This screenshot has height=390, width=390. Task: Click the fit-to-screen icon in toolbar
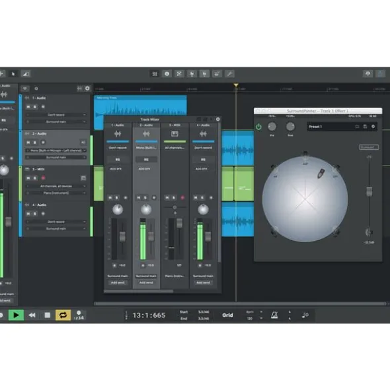tap(179, 74)
